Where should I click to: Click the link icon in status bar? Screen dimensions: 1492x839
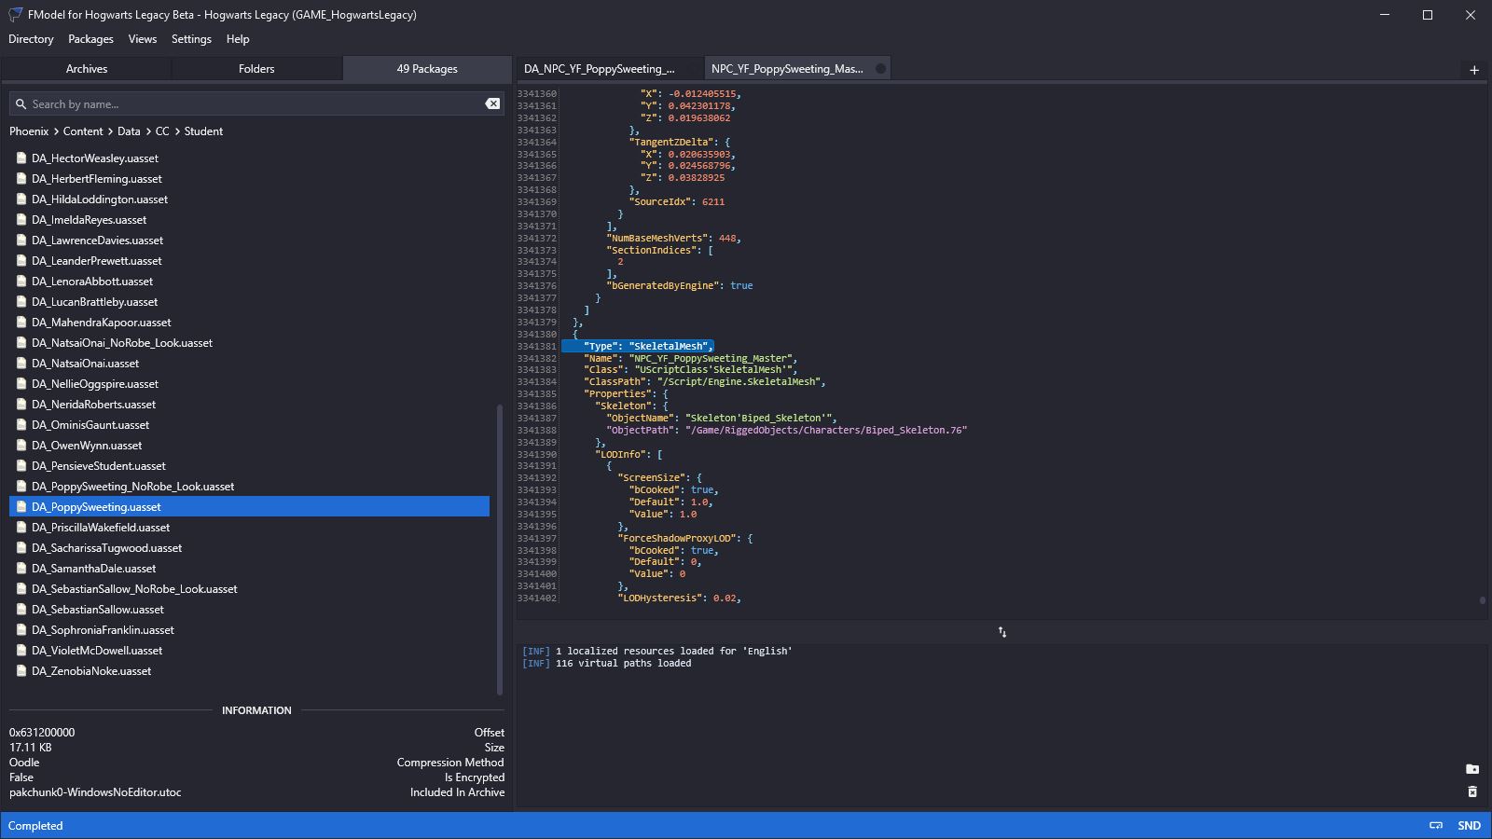tap(1436, 826)
